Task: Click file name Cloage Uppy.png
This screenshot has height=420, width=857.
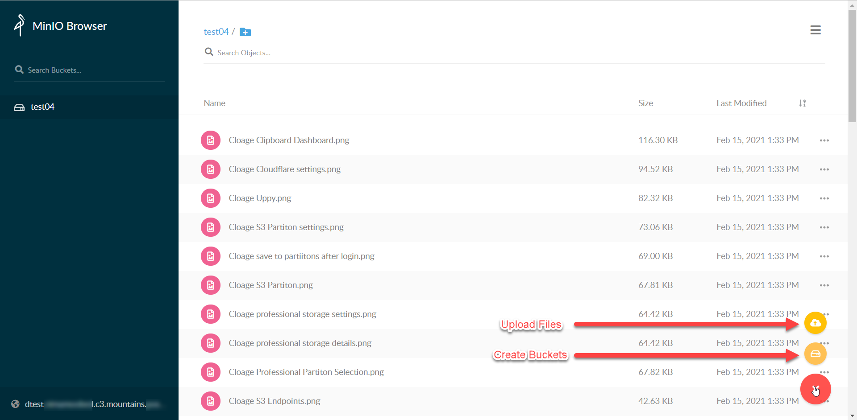Action: coord(260,198)
